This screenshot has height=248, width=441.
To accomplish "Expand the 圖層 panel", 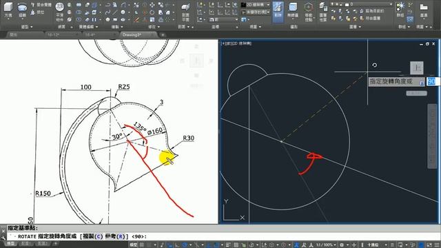I will tap(355, 27).
